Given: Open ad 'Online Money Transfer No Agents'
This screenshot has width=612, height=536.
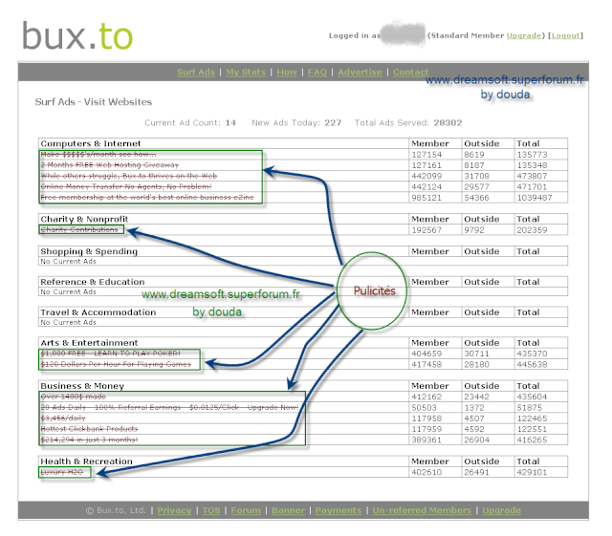Looking at the screenshot, I should [x=126, y=186].
